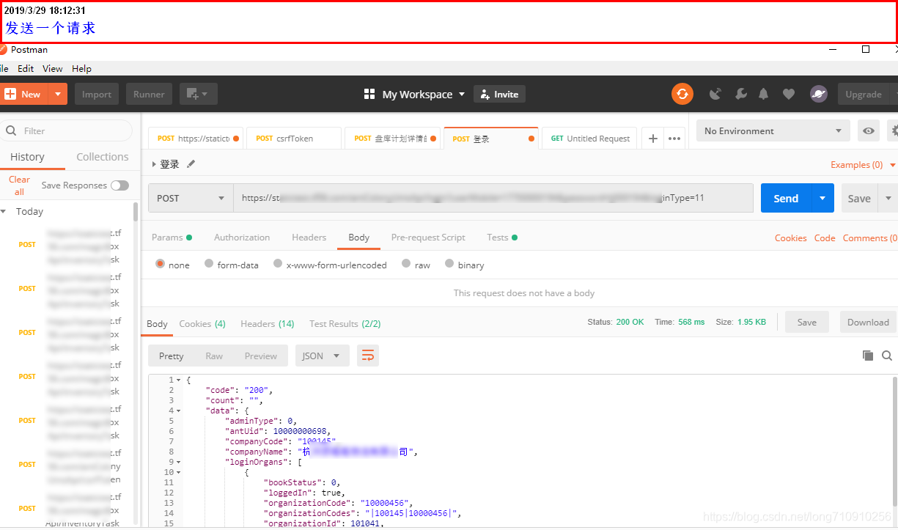Click the blue Send button
898x530 pixels.
(786, 198)
